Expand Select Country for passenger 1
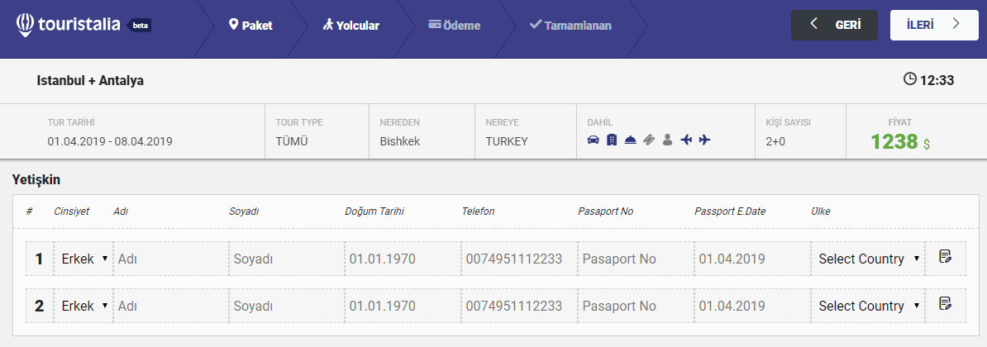Screen dimensions: 987x347 coord(869,259)
